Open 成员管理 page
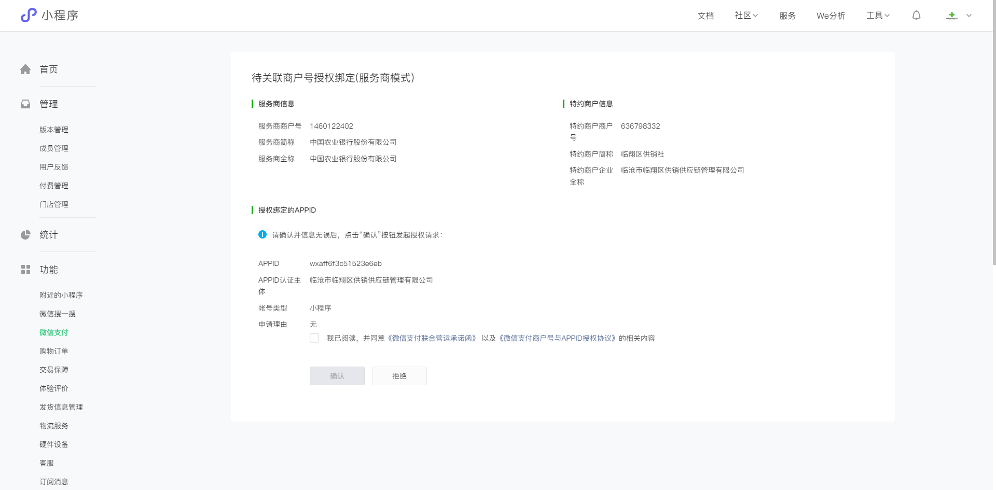Viewport: 996px width, 490px height. pyautogui.click(x=54, y=148)
